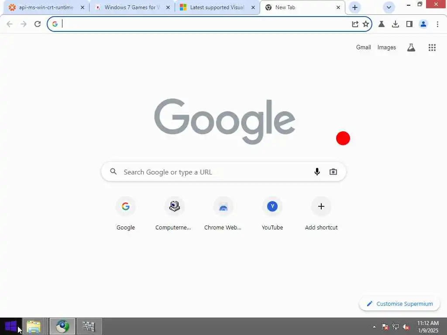Click the forward navigation arrow

[24, 24]
